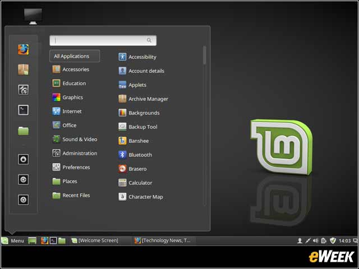
Task: Click the Logout icon in sidebar
Action: point(24,179)
